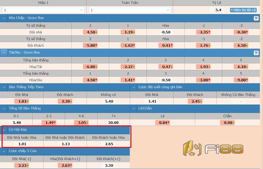Select Đội nhà odds -8.30
The image size is (263, 169).
tap(241, 32)
